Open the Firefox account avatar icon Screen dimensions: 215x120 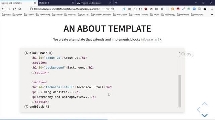(140, 9)
